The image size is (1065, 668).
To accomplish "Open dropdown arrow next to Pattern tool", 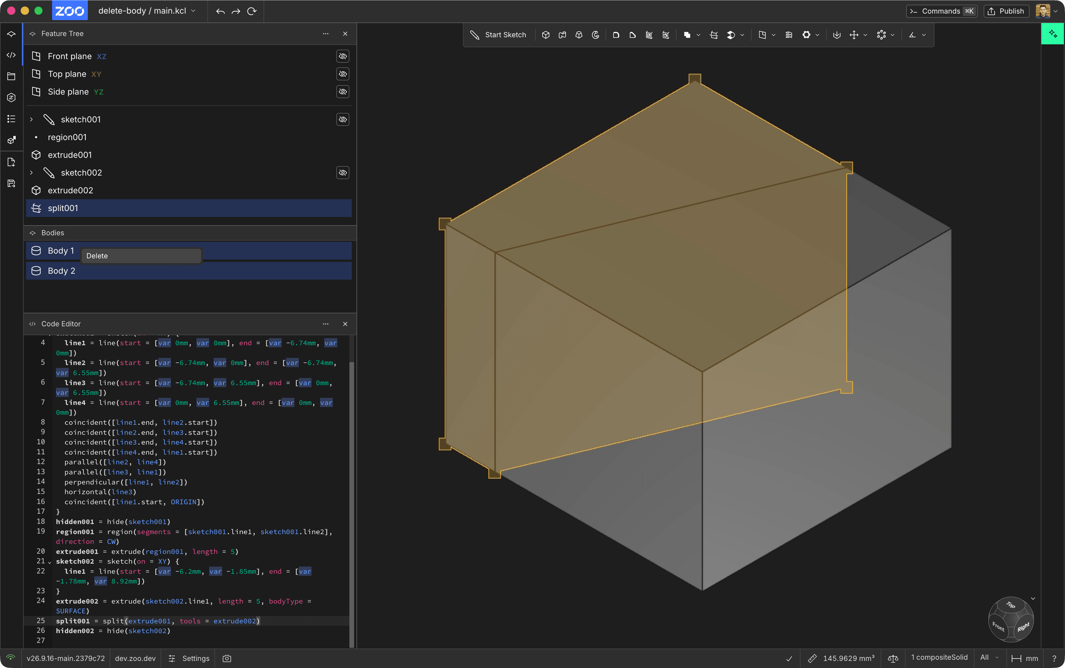I will click(893, 35).
